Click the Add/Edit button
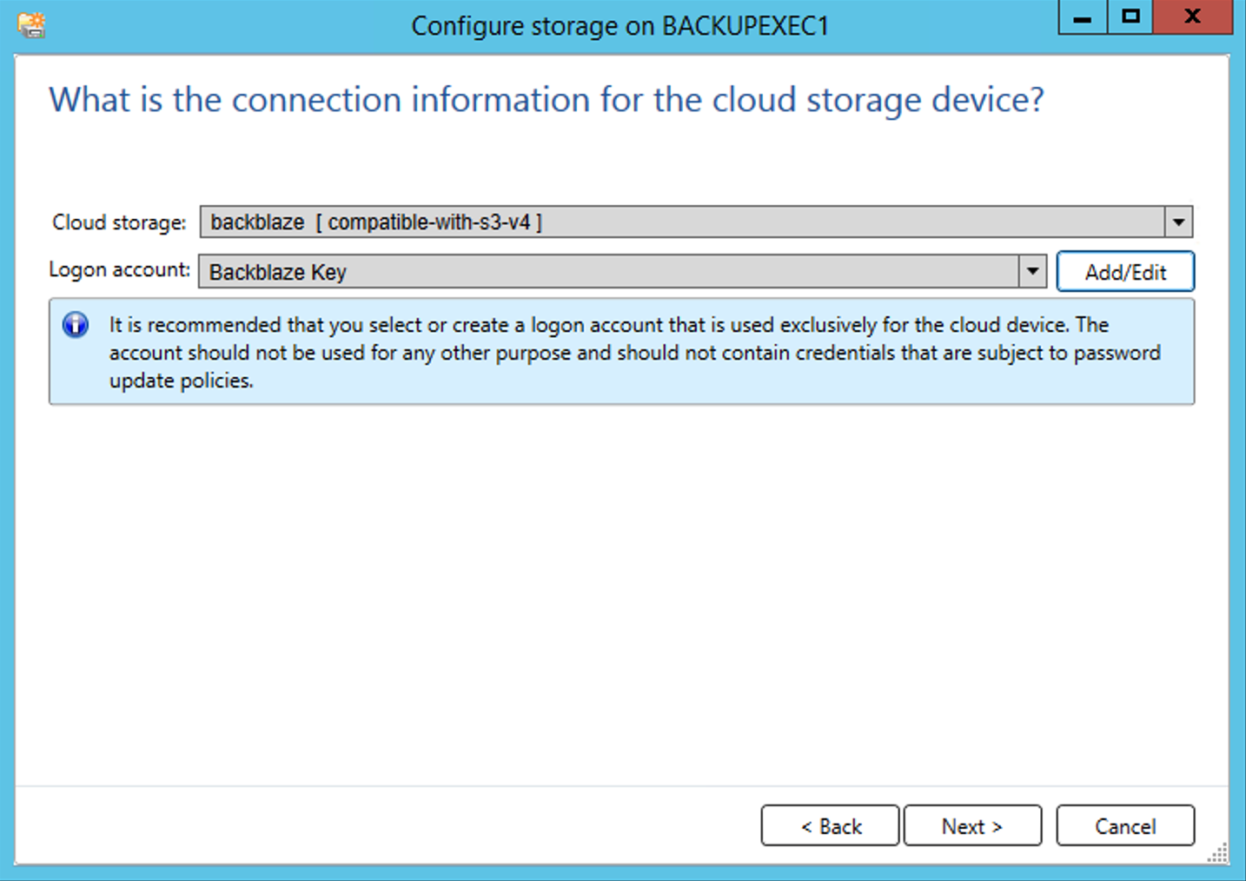This screenshot has width=1246, height=881. (1125, 272)
